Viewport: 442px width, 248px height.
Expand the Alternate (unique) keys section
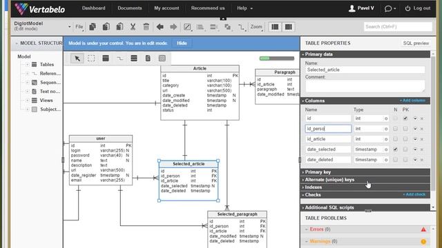pos(365,179)
